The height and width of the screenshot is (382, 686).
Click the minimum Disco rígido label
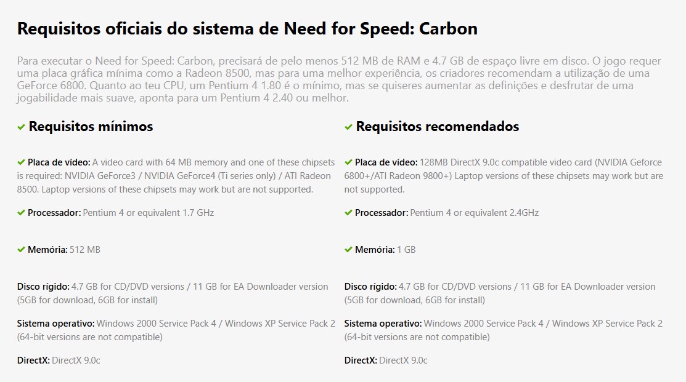[43, 287]
